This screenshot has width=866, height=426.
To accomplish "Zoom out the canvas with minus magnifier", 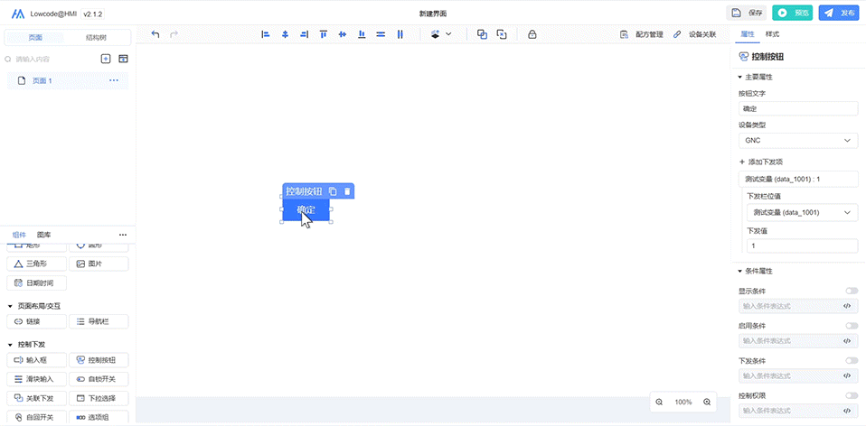I will click(x=659, y=402).
